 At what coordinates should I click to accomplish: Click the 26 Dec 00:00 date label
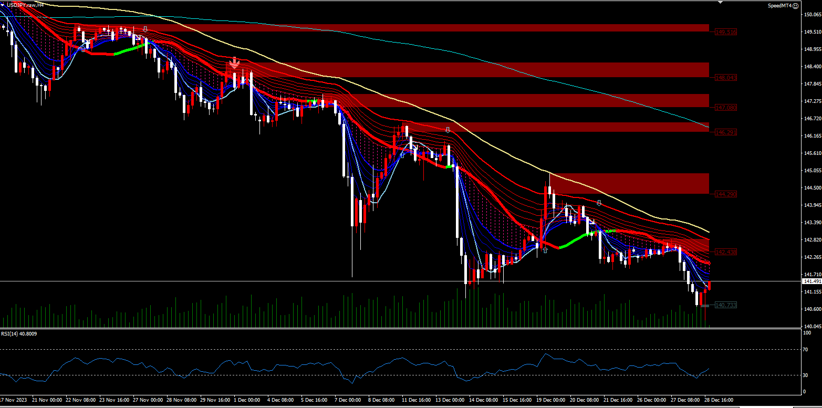(x=652, y=400)
